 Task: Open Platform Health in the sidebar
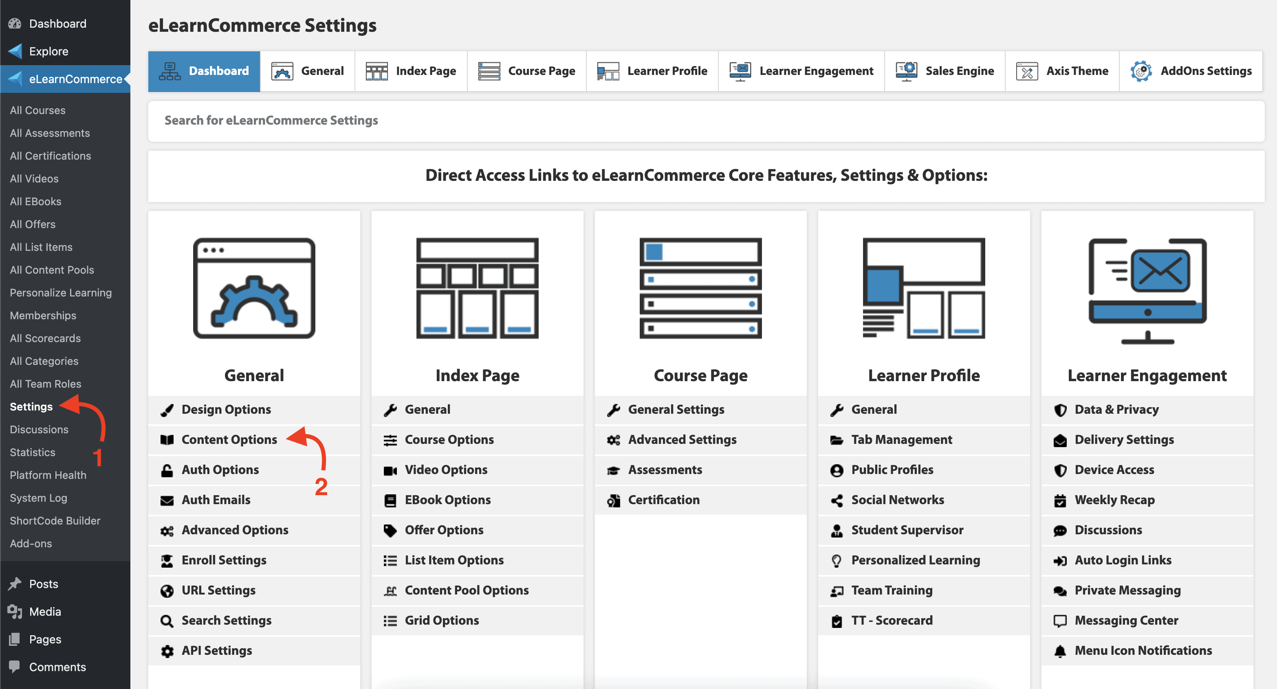[x=48, y=475]
